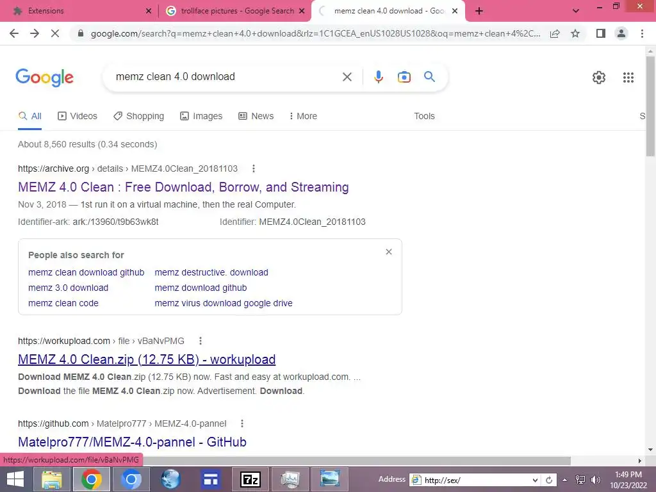656x492 pixels.
Task: Open options menu for workupload.com result
Action: coord(201,341)
